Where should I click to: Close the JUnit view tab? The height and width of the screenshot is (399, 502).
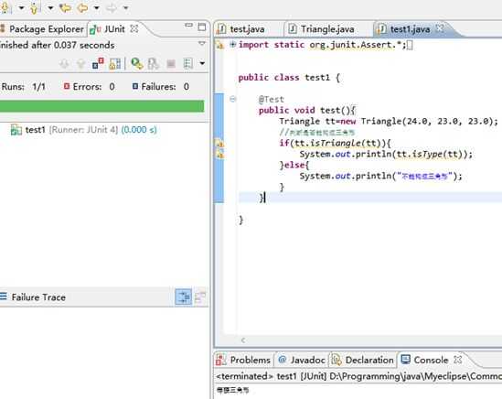click(x=134, y=29)
